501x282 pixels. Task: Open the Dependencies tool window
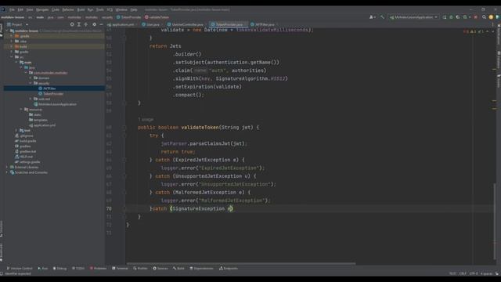pyautogui.click(x=201, y=268)
